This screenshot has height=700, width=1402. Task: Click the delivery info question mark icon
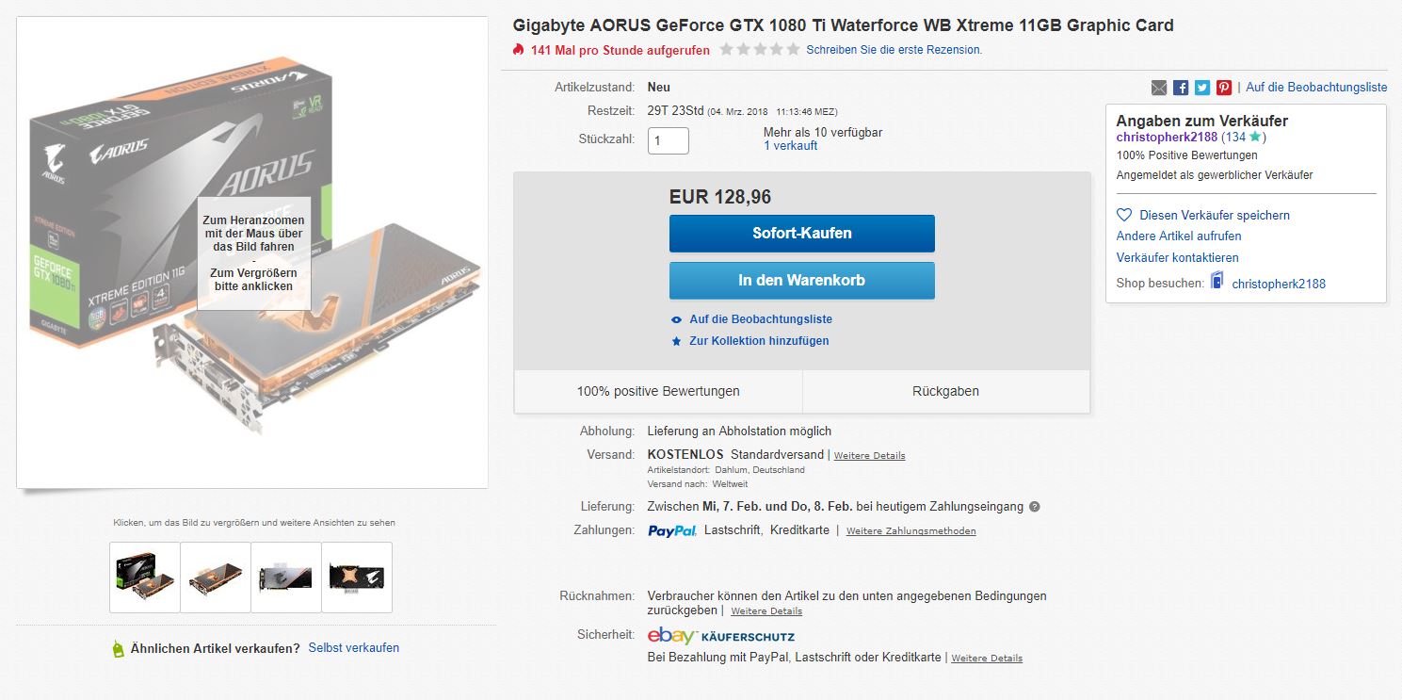click(1035, 507)
